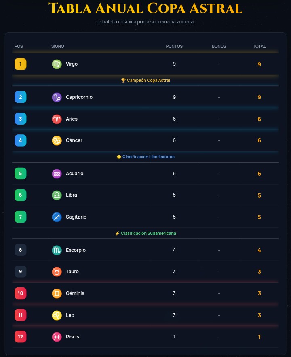
Task: Click the name Géminis
Action: click(x=75, y=293)
